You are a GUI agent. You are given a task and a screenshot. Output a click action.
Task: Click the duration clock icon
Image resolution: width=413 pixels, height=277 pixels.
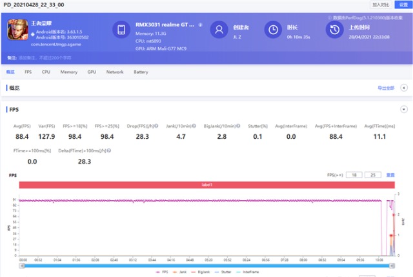[273, 30]
